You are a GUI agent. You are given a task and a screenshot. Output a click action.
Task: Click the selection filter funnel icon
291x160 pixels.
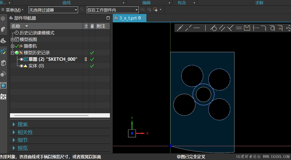coord(82,10)
